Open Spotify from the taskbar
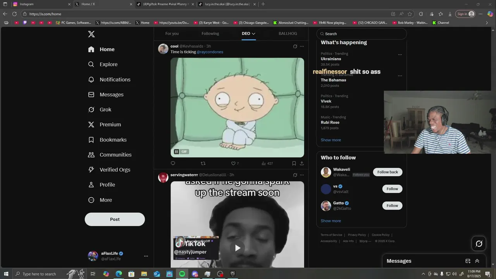Image resolution: width=496 pixels, height=279 pixels. [182, 274]
